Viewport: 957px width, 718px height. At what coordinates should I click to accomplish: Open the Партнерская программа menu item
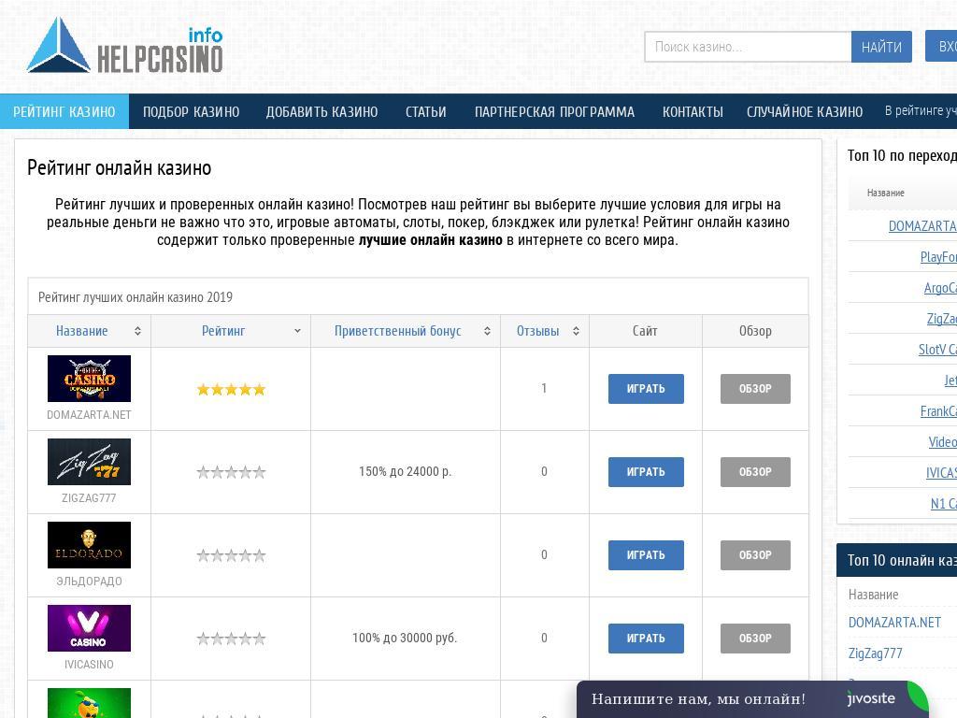pyautogui.click(x=555, y=112)
